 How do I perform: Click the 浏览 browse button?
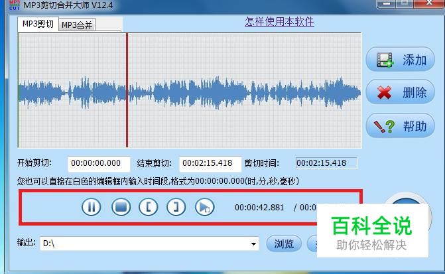[x=284, y=243]
